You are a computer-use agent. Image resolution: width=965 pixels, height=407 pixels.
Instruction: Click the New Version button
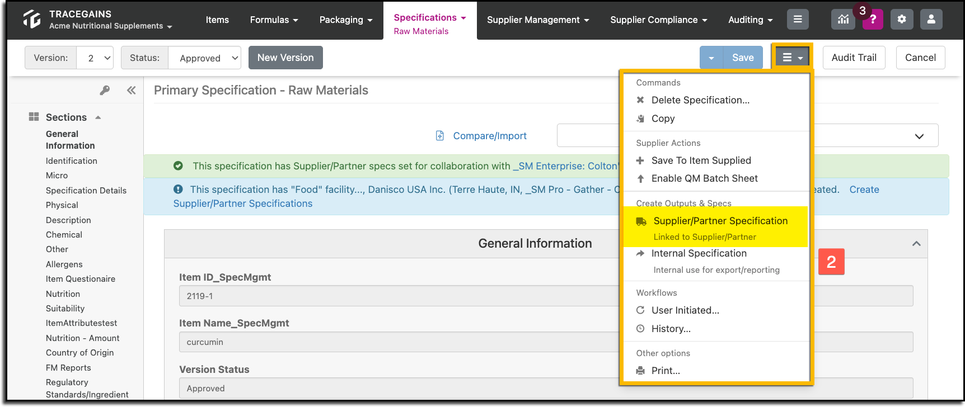(285, 58)
